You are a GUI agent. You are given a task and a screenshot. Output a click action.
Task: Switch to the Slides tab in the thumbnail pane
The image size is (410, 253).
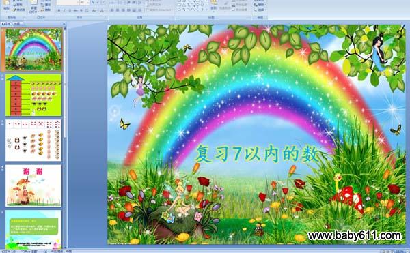pos(5,23)
